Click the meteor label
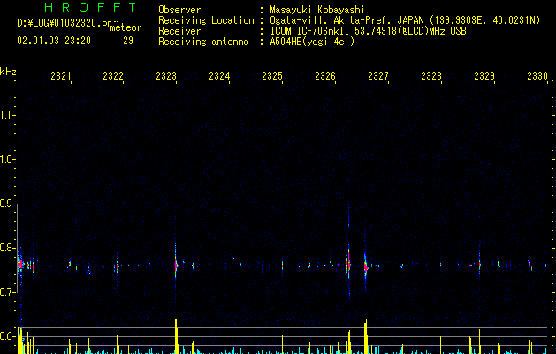This screenshot has height=354, width=556. tap(126, 27)
